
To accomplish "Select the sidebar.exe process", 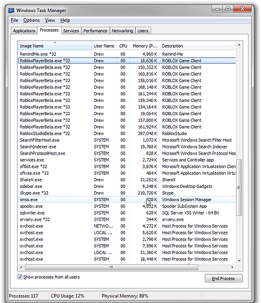I will (127, 187).
